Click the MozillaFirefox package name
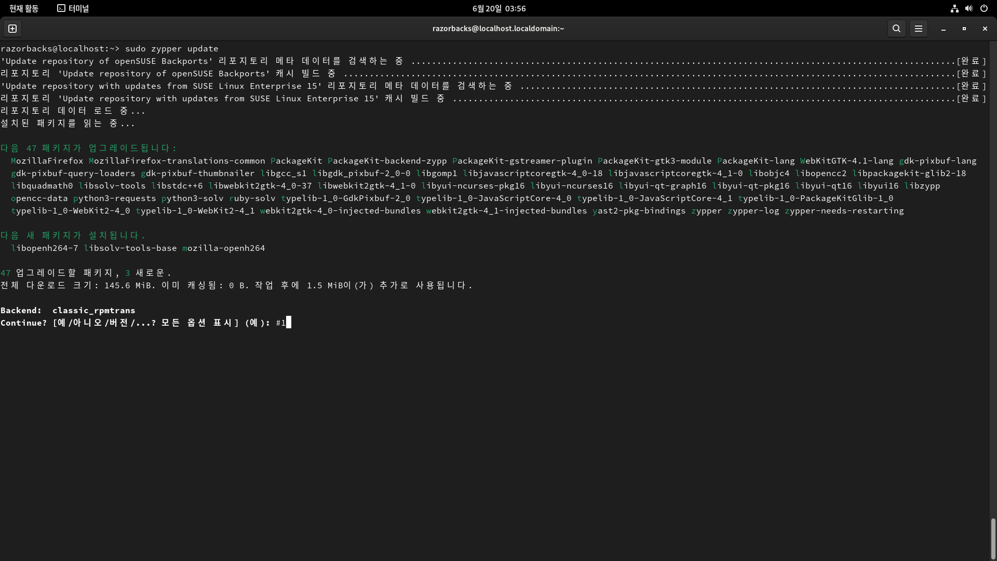This screenshot has width=997, height=561. pos(47,161)
